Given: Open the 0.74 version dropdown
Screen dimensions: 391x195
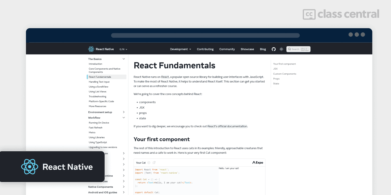Looking at the screenshot, I should coord(123,49).
